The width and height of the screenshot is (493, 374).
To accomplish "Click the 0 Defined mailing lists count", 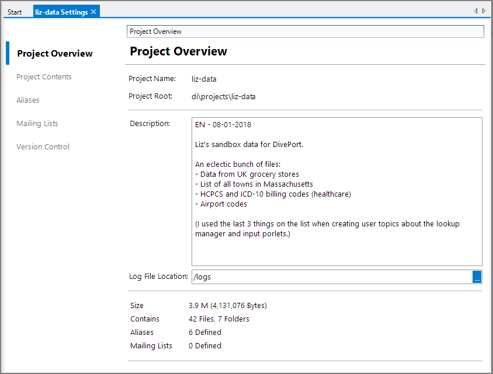I will 204,345.
